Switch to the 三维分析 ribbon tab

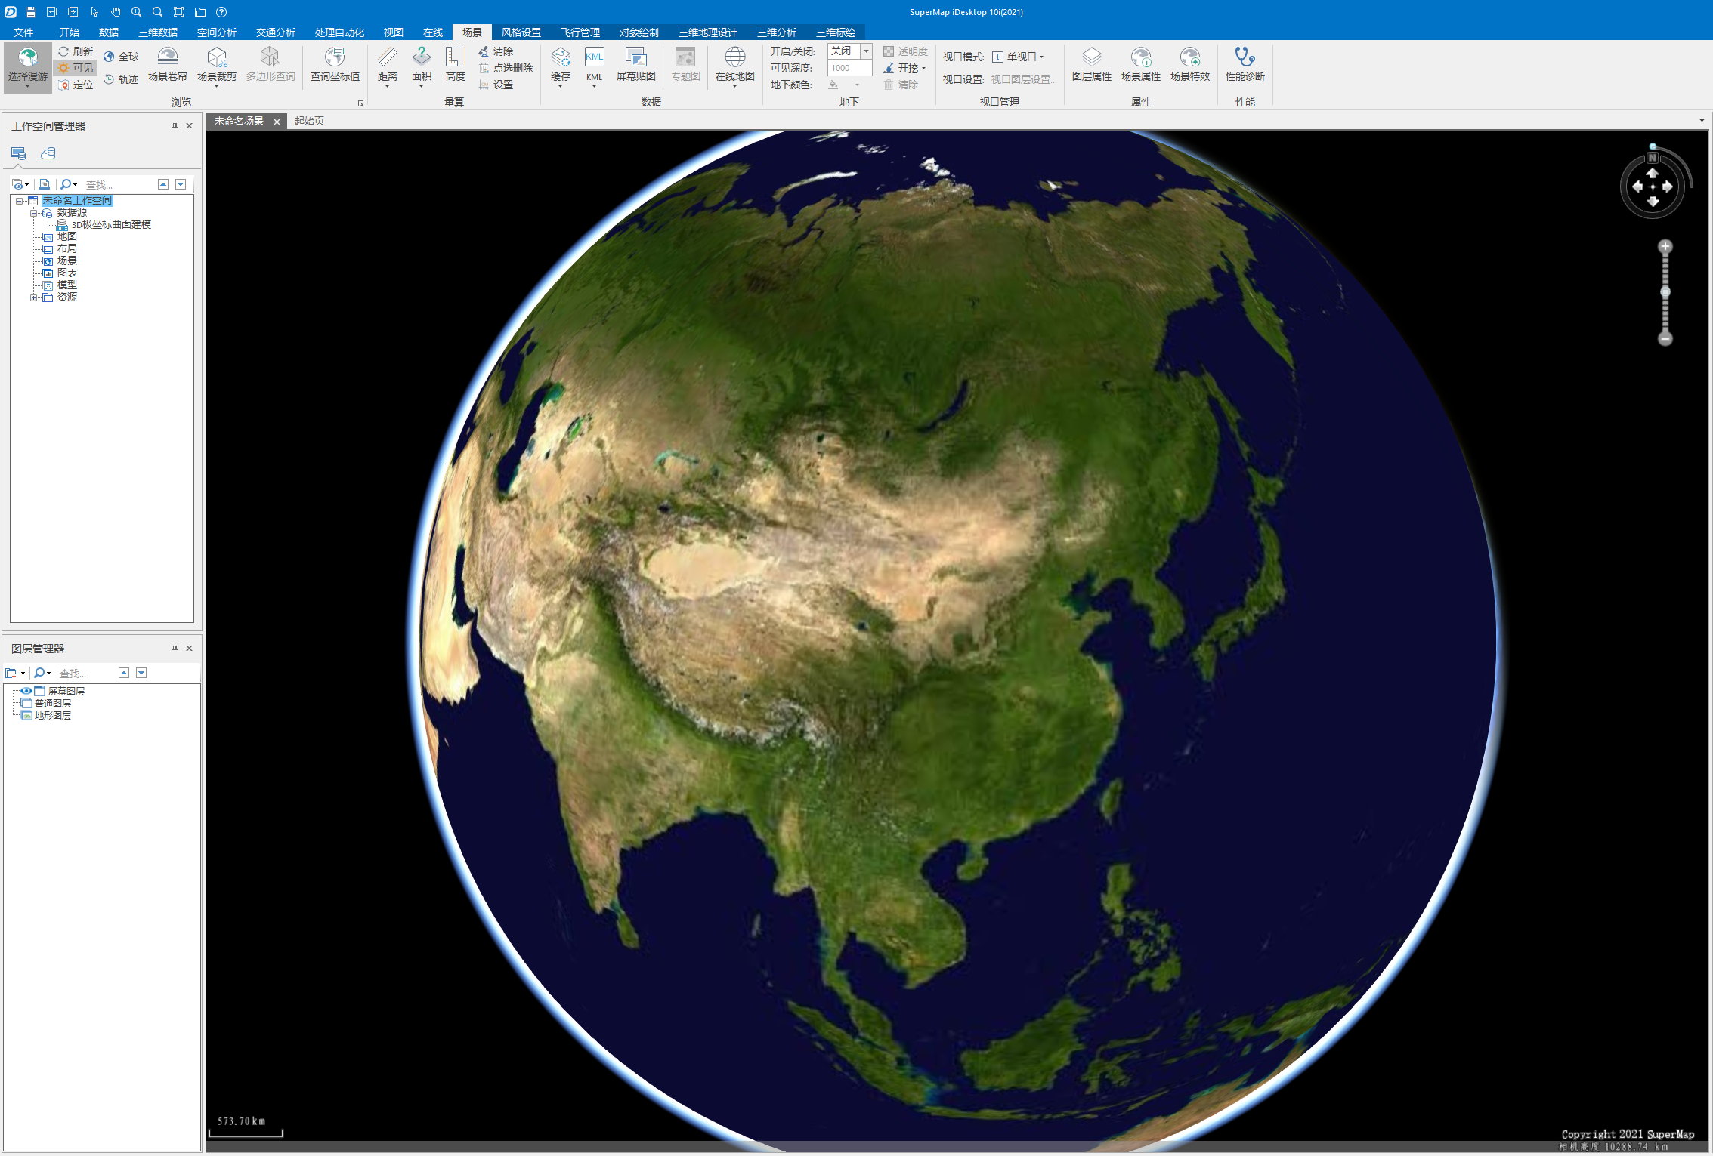pyautogui.click(x=776, y=32)
